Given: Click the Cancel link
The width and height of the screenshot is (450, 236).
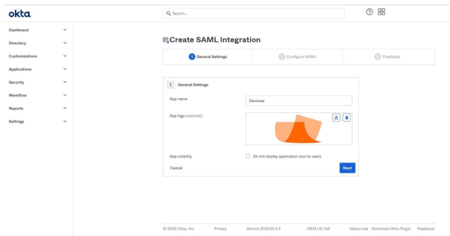Looking at the screenshot, I should coord(176,168).
